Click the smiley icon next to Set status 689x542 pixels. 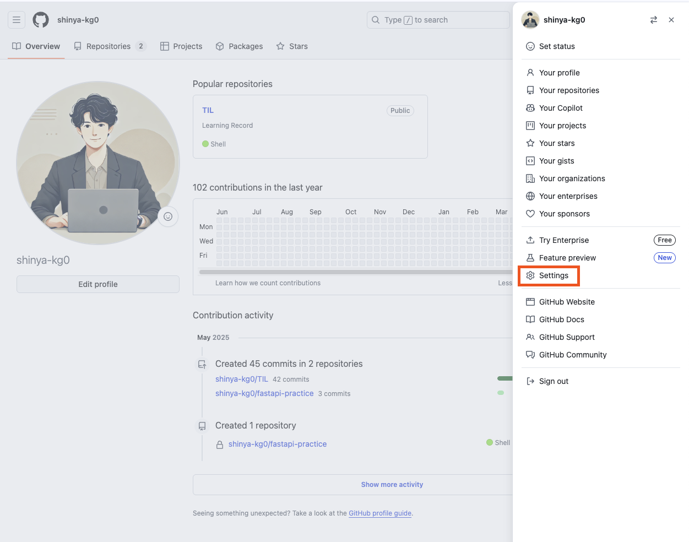530,46
